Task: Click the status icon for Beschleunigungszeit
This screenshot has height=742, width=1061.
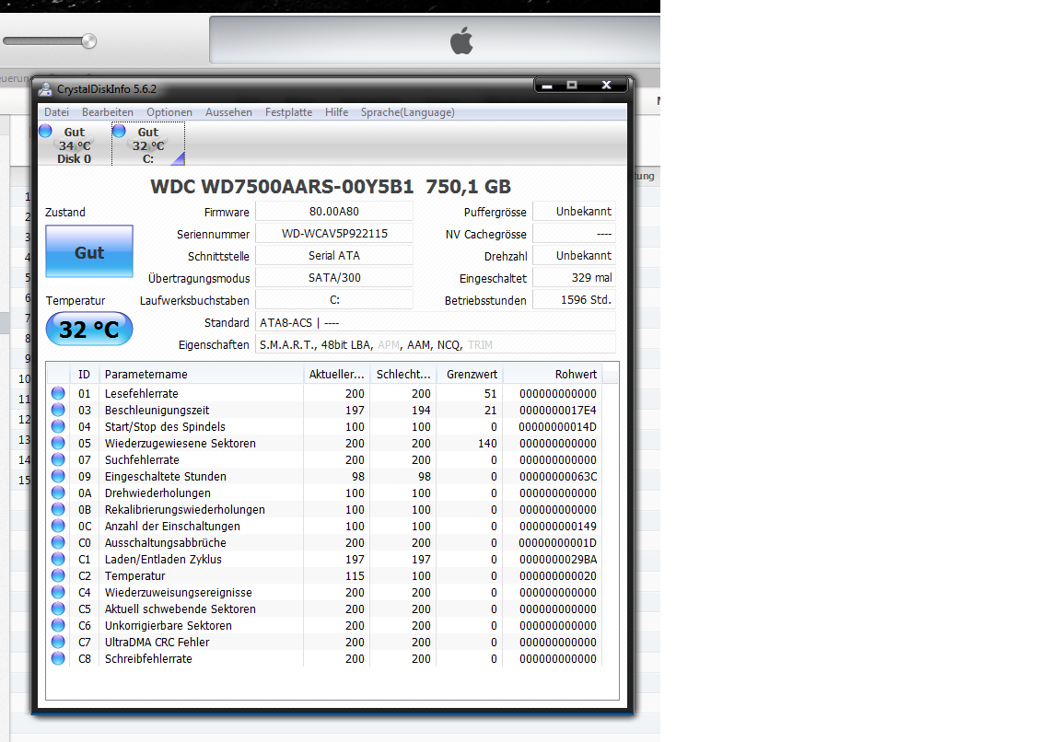Action: [x=58, y=410]
